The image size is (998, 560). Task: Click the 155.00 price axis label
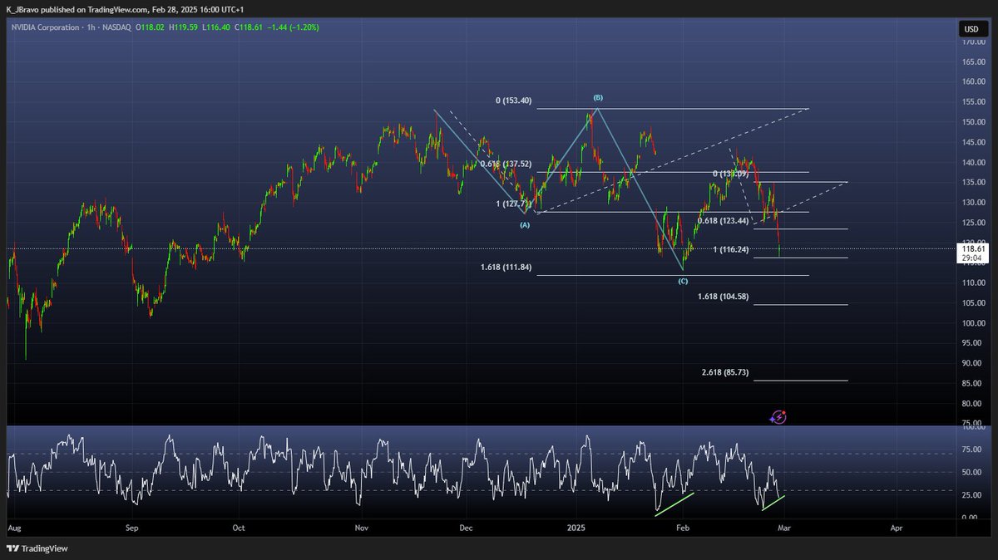click(975, 101)
